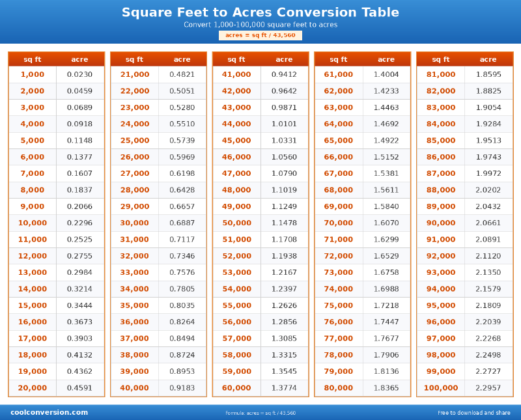Select the 95,000 sq ft cell

tap(441, 305)
